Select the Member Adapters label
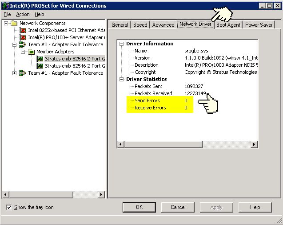 (x=56, y=52)
